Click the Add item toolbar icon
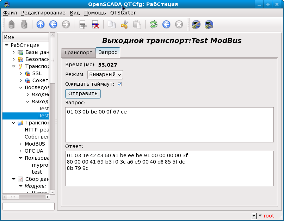Image resolution: width=284 pixels, height=221 pixels. pyautogui.click(x=83, y=24)
